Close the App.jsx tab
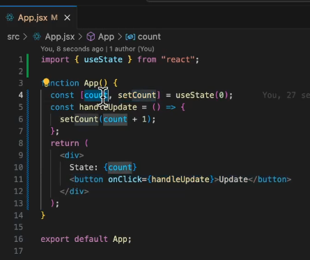 tap(67, 17)
